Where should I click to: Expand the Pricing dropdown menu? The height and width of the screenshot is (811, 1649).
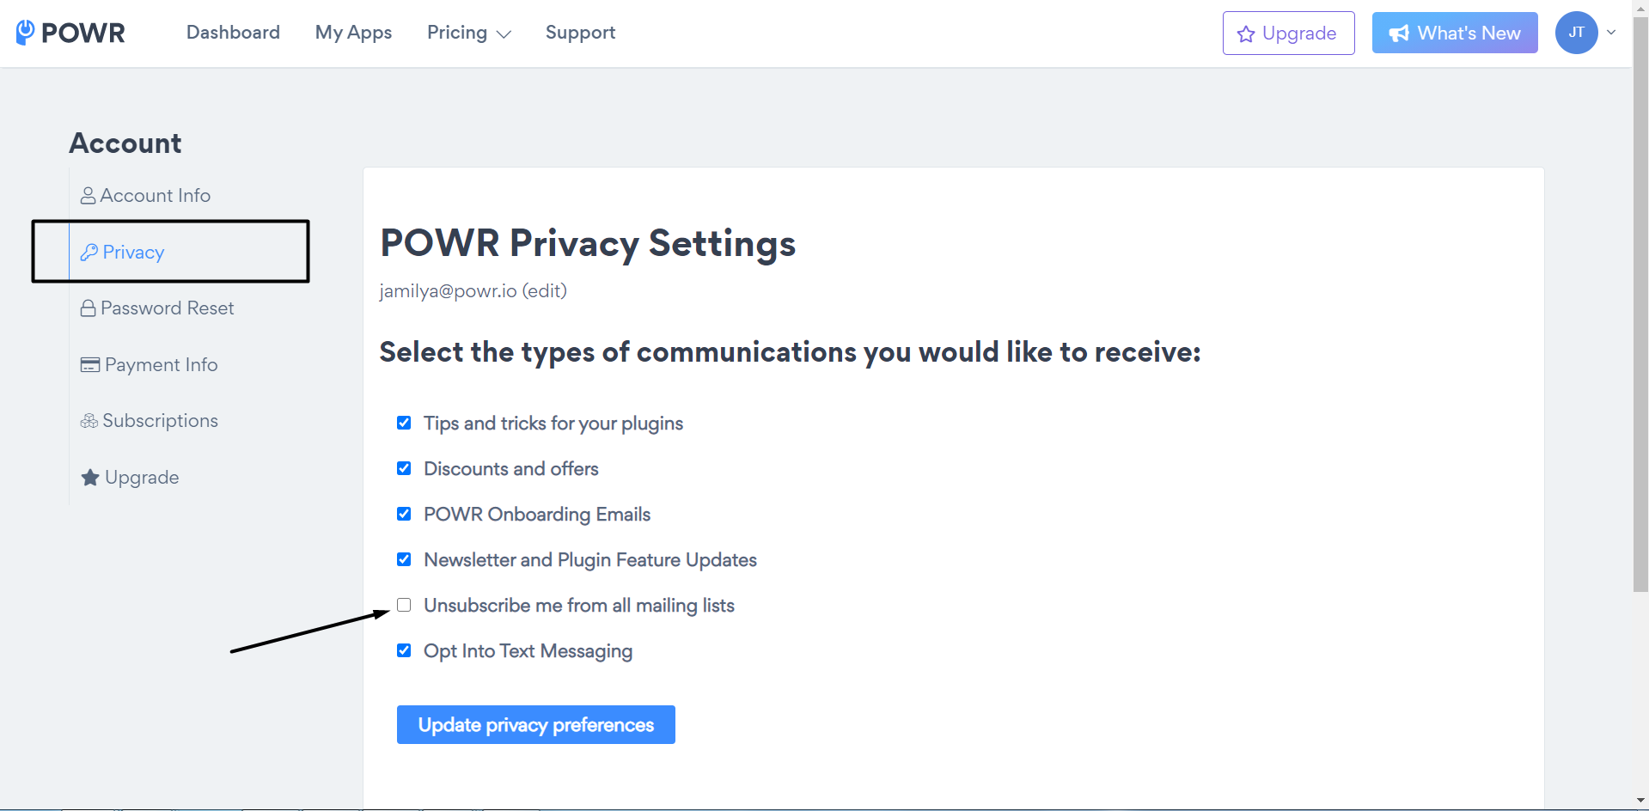469,33
